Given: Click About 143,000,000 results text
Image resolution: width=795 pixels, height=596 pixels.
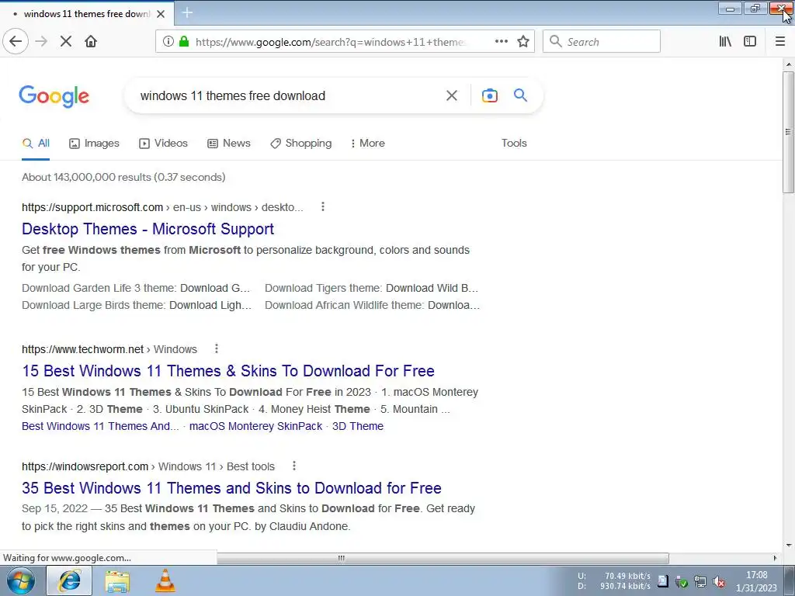Looking at the screenshot, I should [123, 178].
